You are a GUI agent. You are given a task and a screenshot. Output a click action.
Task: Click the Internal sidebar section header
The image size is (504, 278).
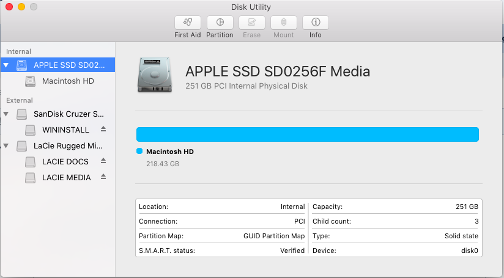(18, 51)
